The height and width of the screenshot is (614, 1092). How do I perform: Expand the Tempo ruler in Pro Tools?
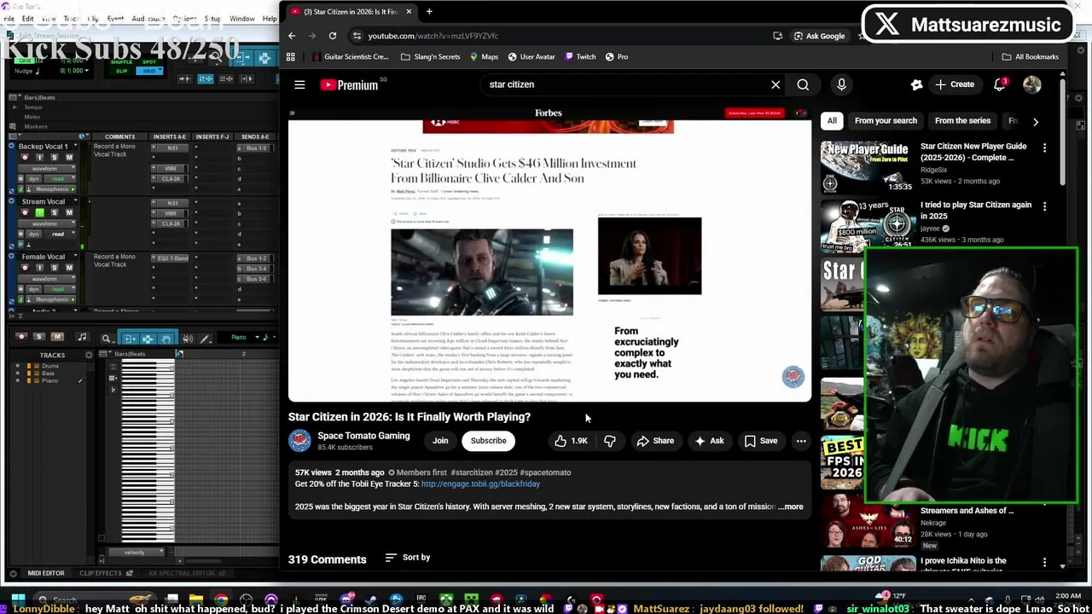[x=15, y=107]
